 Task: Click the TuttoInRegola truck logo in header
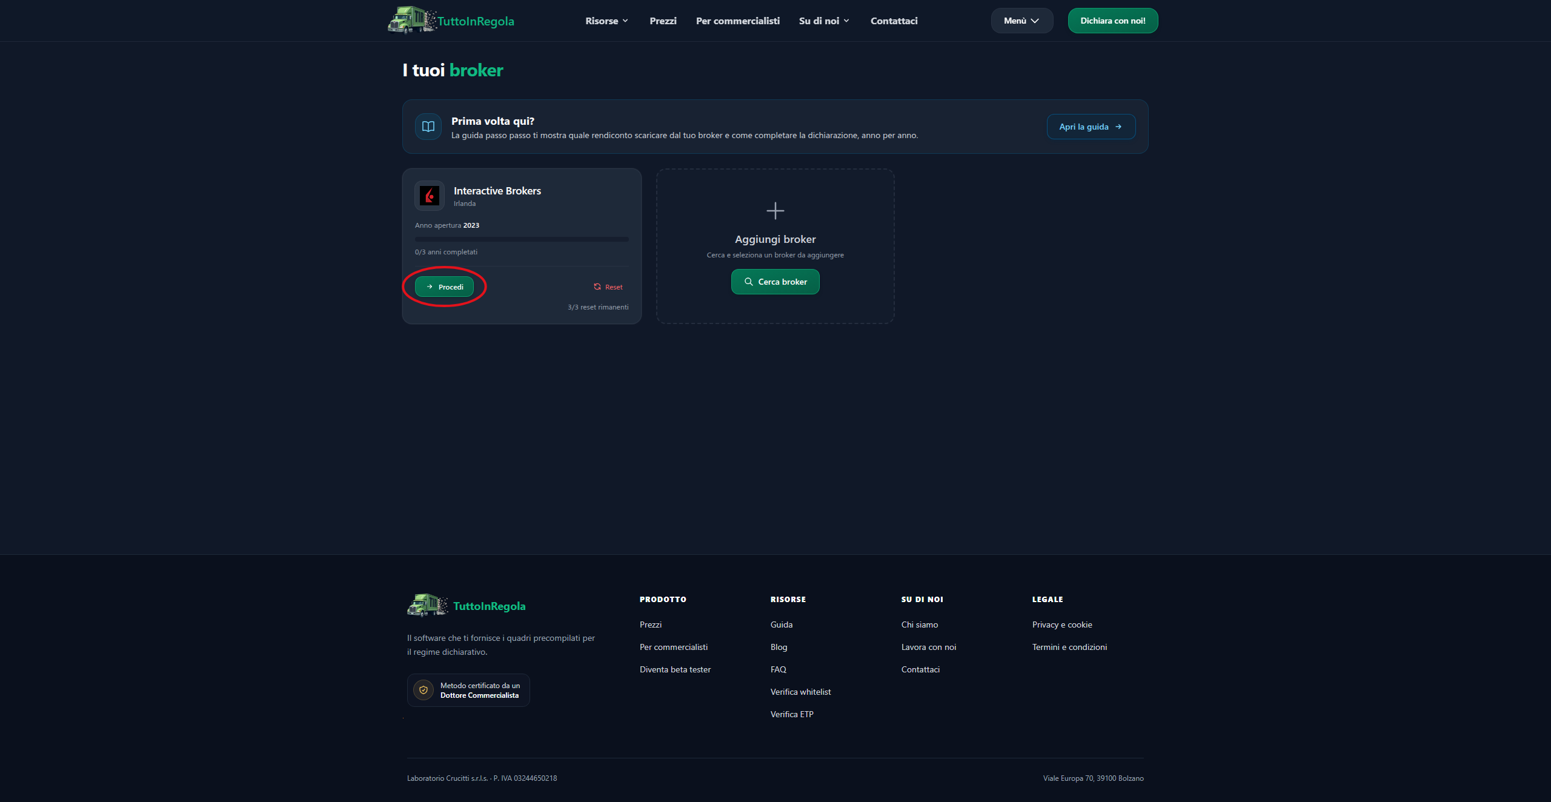(x=412, y=20)
